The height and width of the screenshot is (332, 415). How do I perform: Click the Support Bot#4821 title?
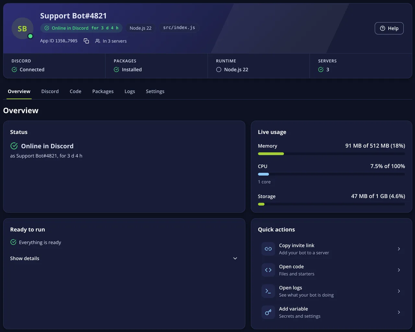coord(73,16)
